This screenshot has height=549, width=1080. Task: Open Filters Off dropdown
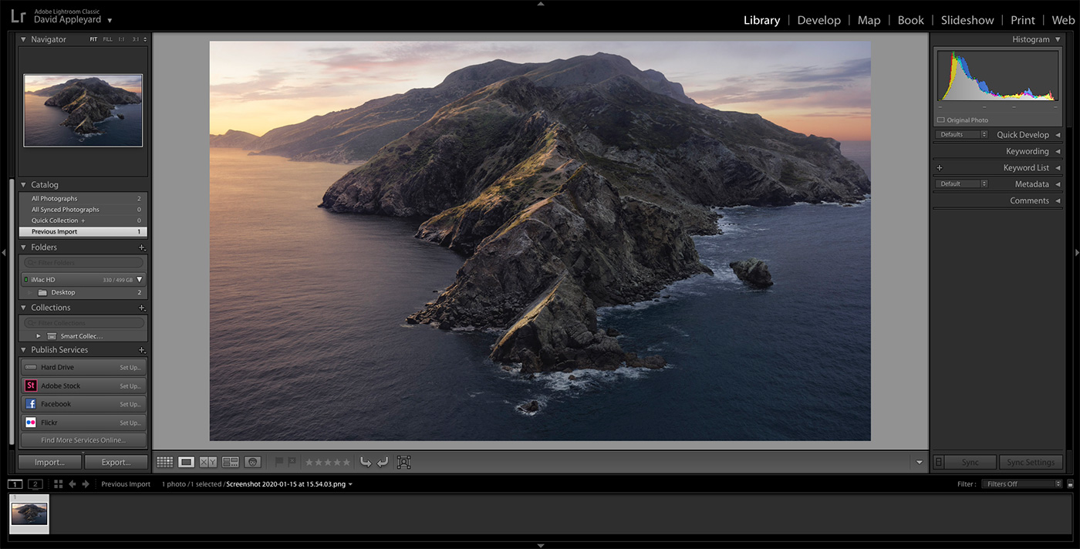(x=1024, y=484)
